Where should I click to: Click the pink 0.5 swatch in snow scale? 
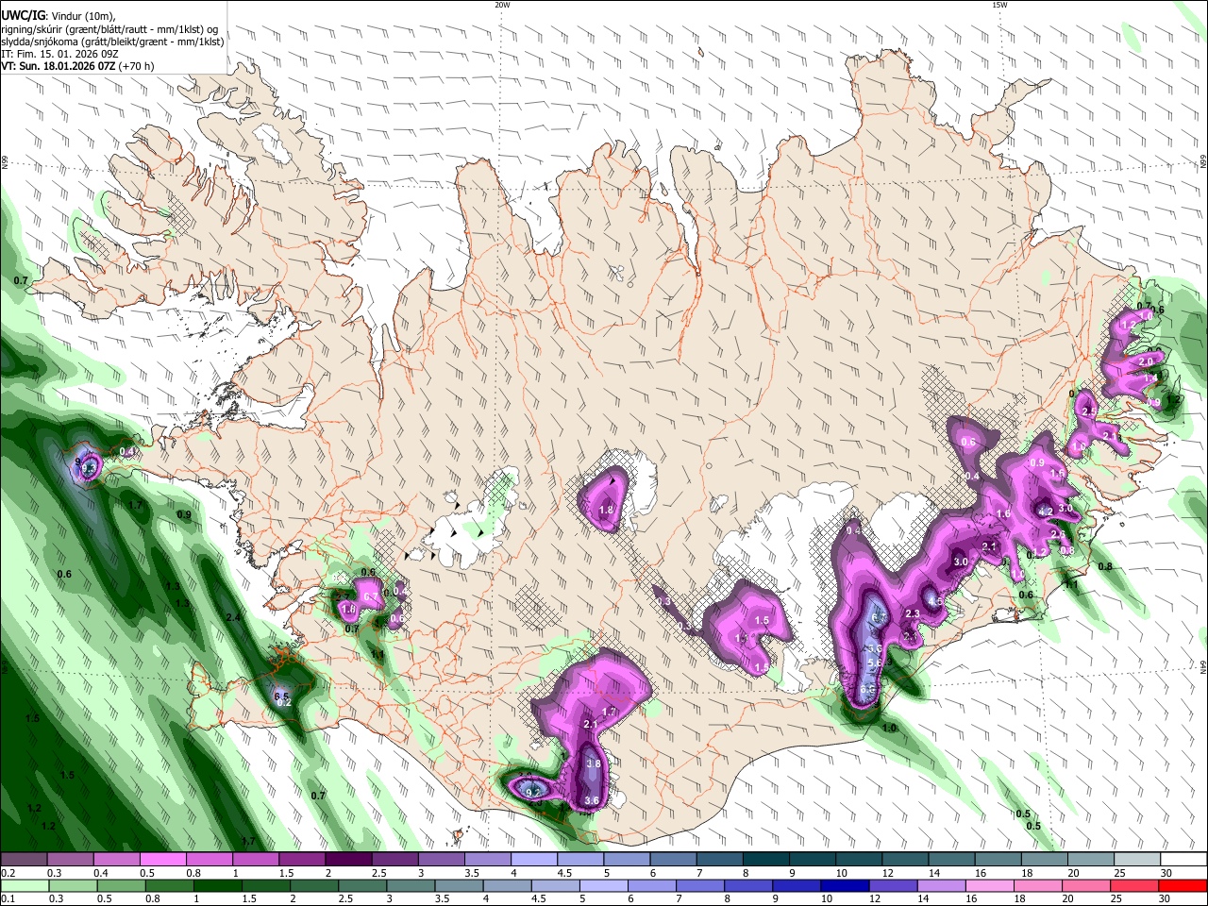(x=164, y=859)
